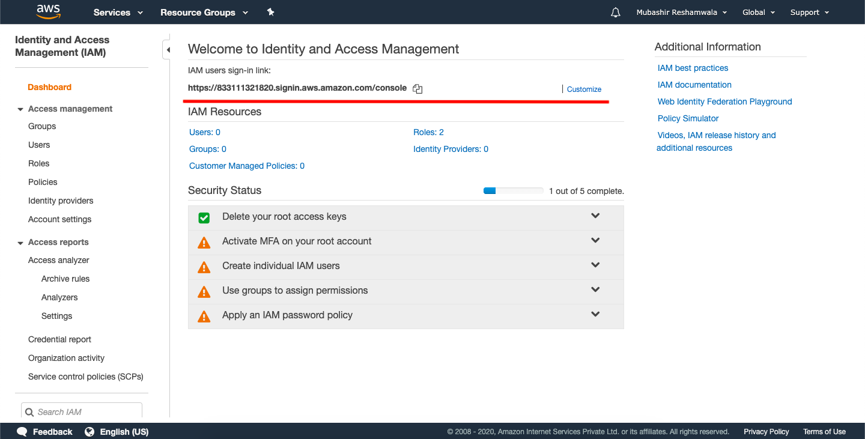
Task: Open Credential report in the sidebar
Action: point(59,339)
